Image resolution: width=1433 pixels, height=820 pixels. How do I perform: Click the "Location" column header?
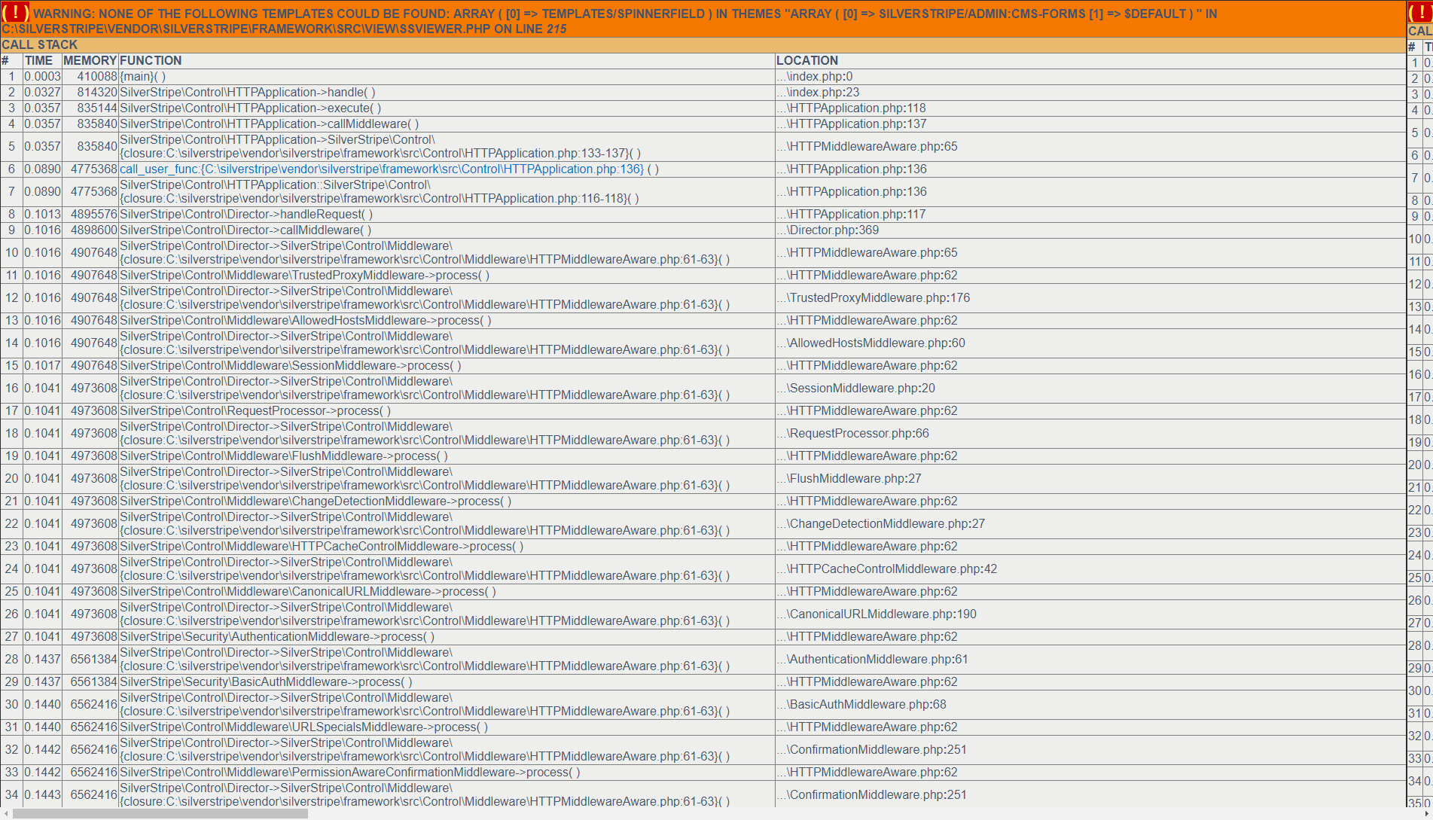[x=806, y=61]
